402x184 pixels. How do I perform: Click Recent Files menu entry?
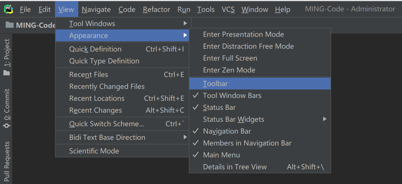[x=88, y=75]
